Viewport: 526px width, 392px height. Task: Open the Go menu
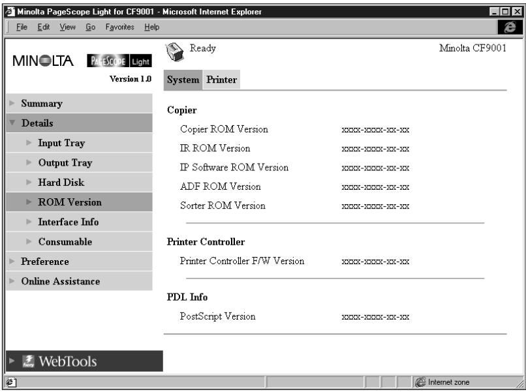90,27
